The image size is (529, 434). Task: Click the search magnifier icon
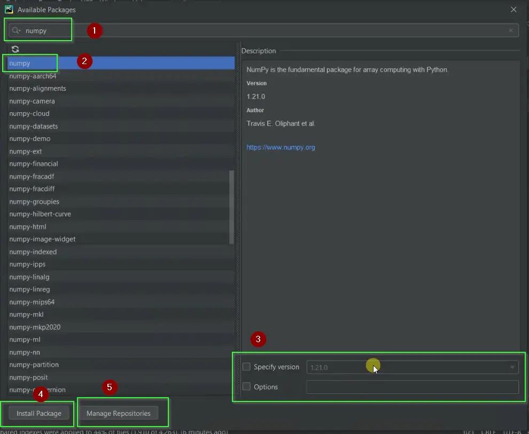coord(15,30)
